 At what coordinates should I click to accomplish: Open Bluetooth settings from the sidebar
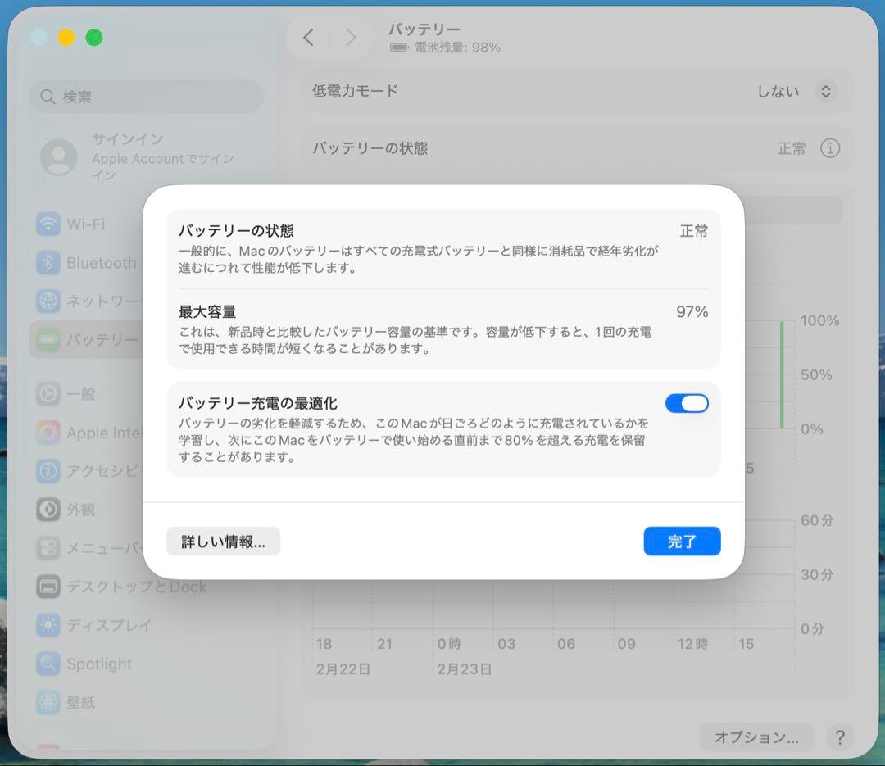coord(49,262)
